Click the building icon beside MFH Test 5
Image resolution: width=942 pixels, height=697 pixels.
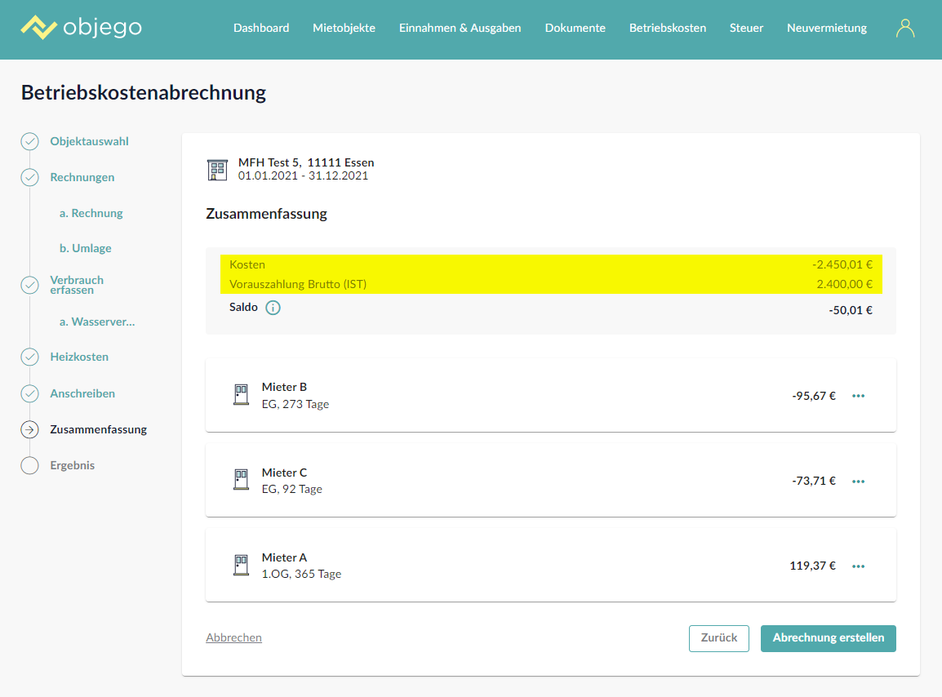(217, 170)
